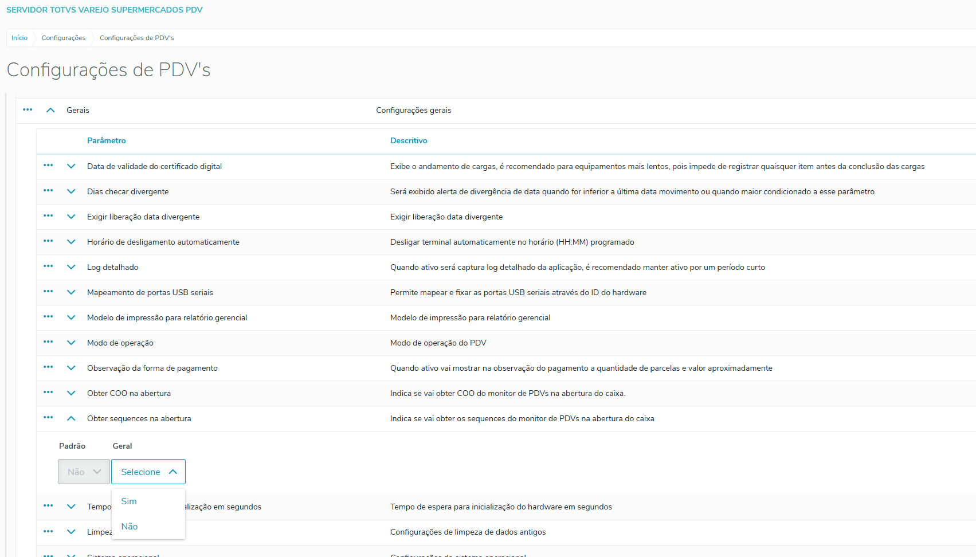This screenshot has width=976, height=557.
Task: Select Sim in the Geral dropdown list
Action: [x=129, y=501]
